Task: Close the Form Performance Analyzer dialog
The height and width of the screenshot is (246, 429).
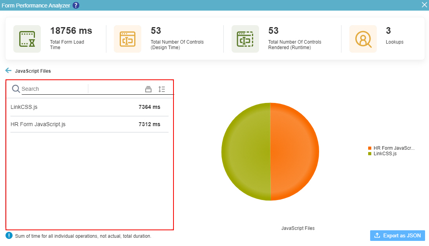Action: pos(424,5)
